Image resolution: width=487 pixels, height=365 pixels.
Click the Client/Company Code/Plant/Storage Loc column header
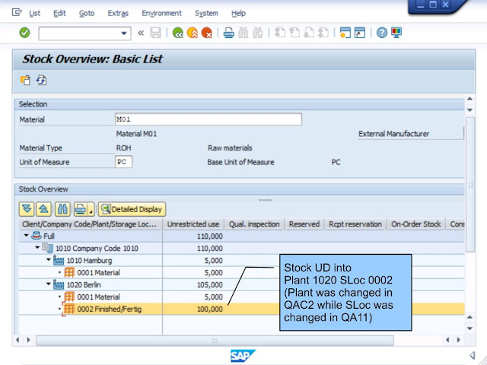[x=90, y=224]
